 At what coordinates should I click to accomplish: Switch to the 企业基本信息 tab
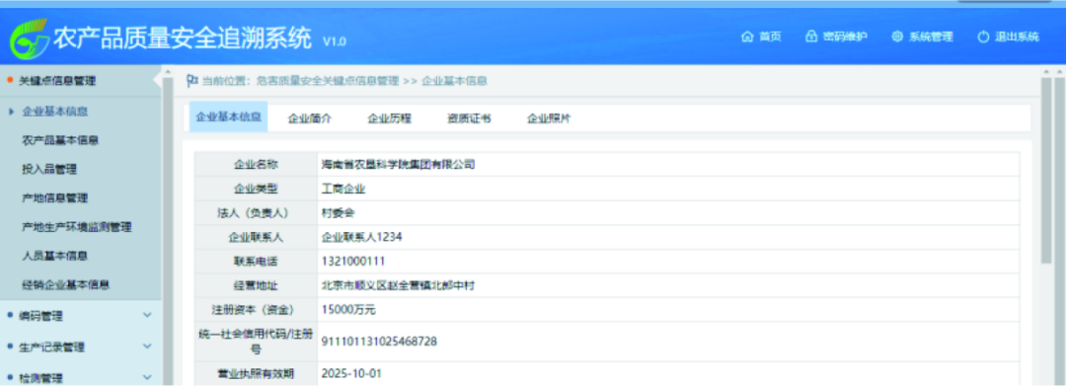[228, 116]
